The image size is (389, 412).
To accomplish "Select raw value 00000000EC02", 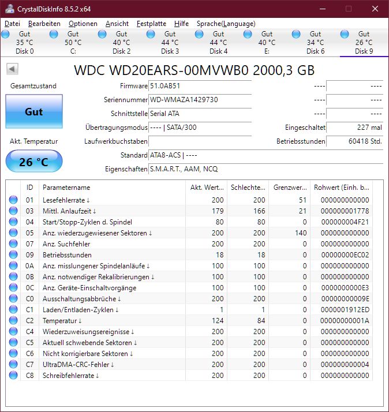I will (x=345, y=255).
